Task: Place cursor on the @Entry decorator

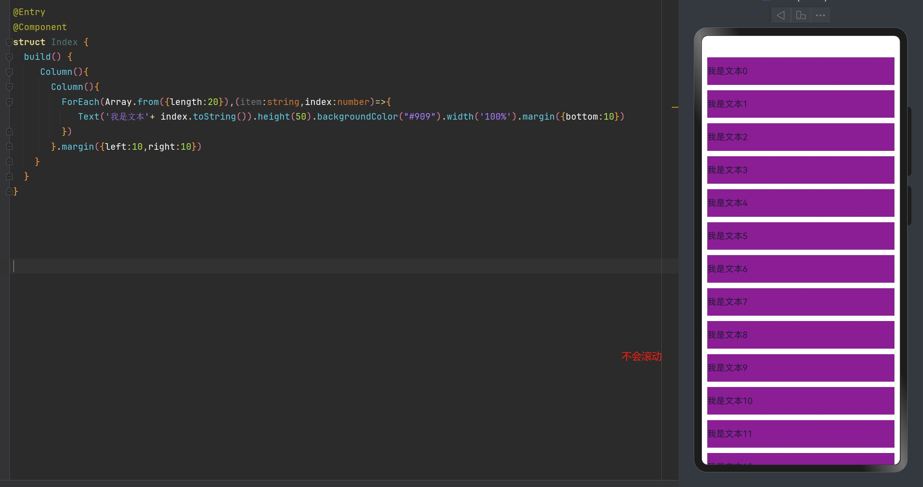Action: click(x=29, y=12)
